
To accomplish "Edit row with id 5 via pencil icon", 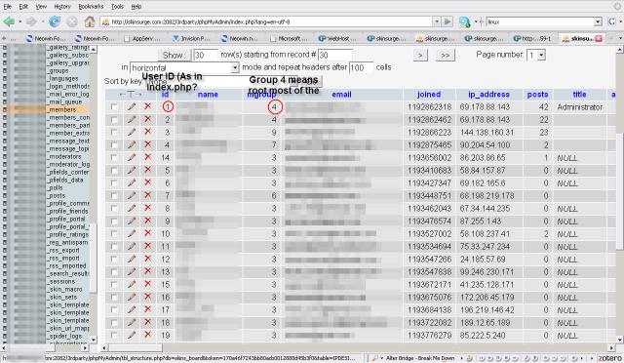I will tap(132, 170).
